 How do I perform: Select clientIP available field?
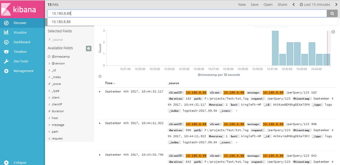coord(57,104)
